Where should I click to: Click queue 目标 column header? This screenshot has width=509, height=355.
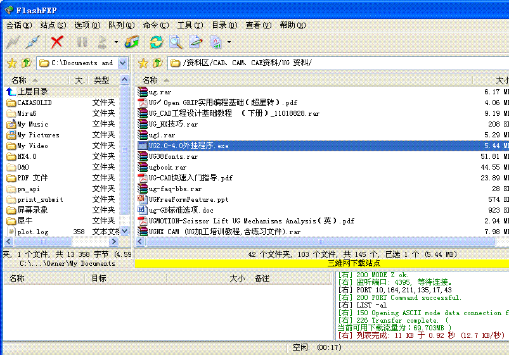tap(126, 278)
